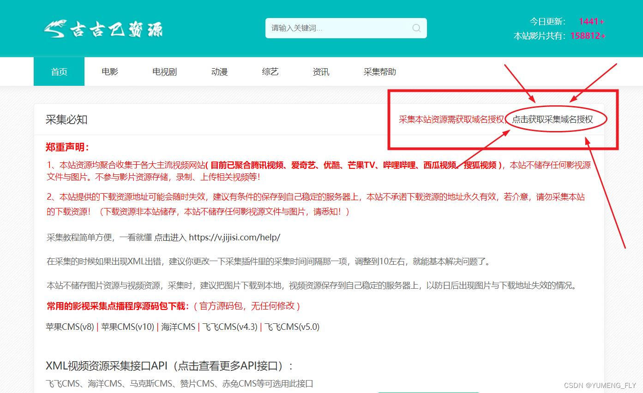The width and height of the screenshot is (643, 393).
Task: Open the 首页 navigation tab
Action: (59, 71)
